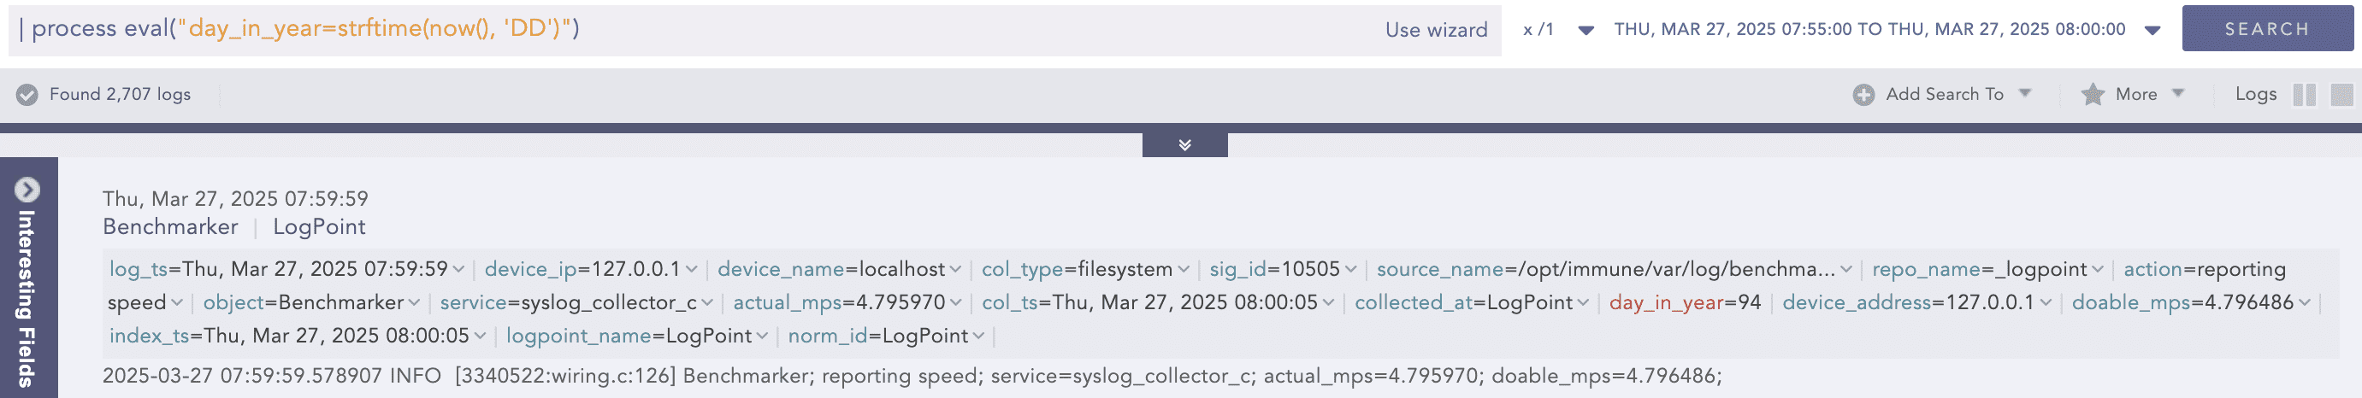Click the Use wizard link

[x=1436, y=30]
